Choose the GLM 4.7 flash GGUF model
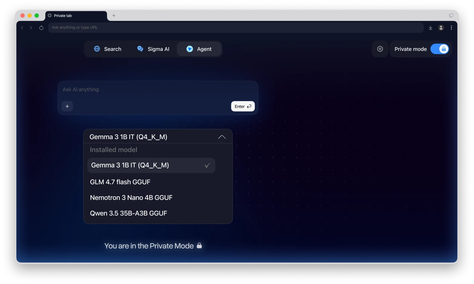Screen dimensions: 474x284 (120, 182)
